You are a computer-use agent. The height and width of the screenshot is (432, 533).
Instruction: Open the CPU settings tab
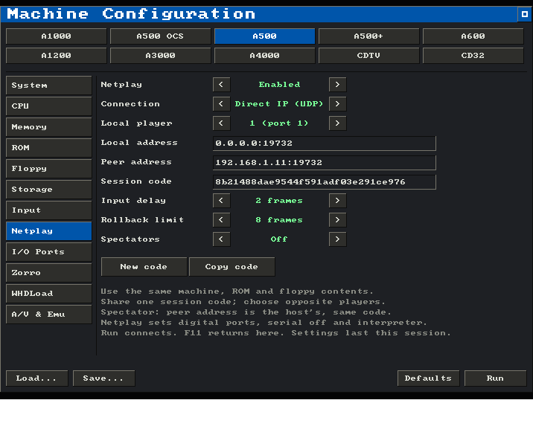coord(48,106)
